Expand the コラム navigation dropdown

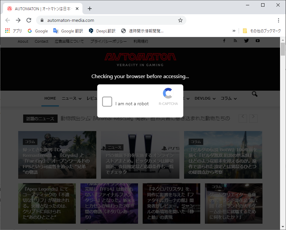[229, 99]
